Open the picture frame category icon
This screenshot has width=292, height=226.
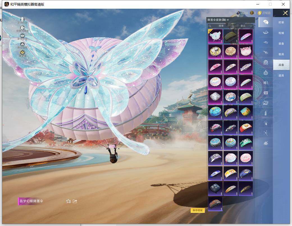(265, 103)
